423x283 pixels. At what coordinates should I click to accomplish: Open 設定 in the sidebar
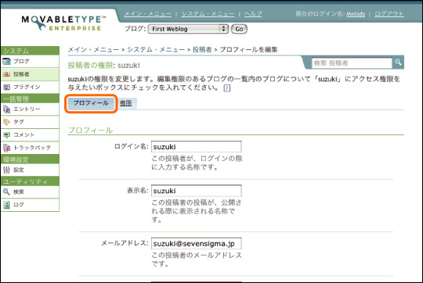point(30,170)
